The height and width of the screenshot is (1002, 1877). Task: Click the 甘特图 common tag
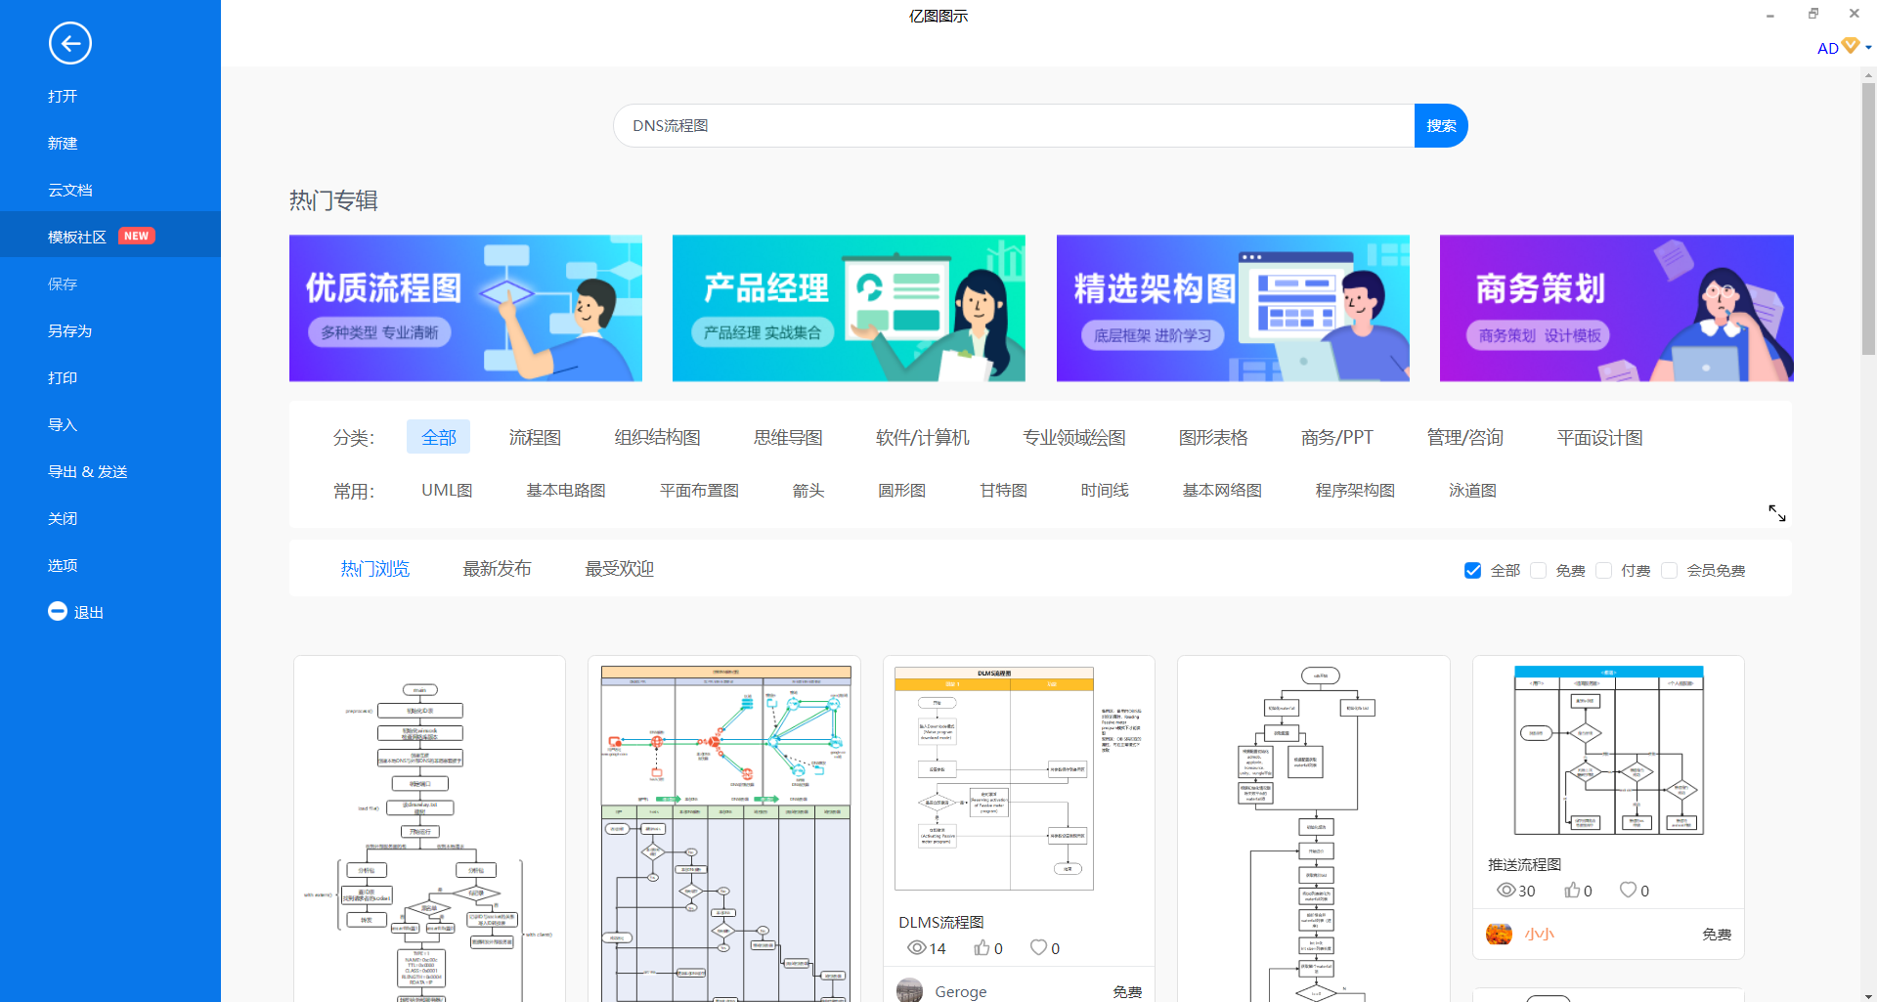click(x=1003, y=490)
